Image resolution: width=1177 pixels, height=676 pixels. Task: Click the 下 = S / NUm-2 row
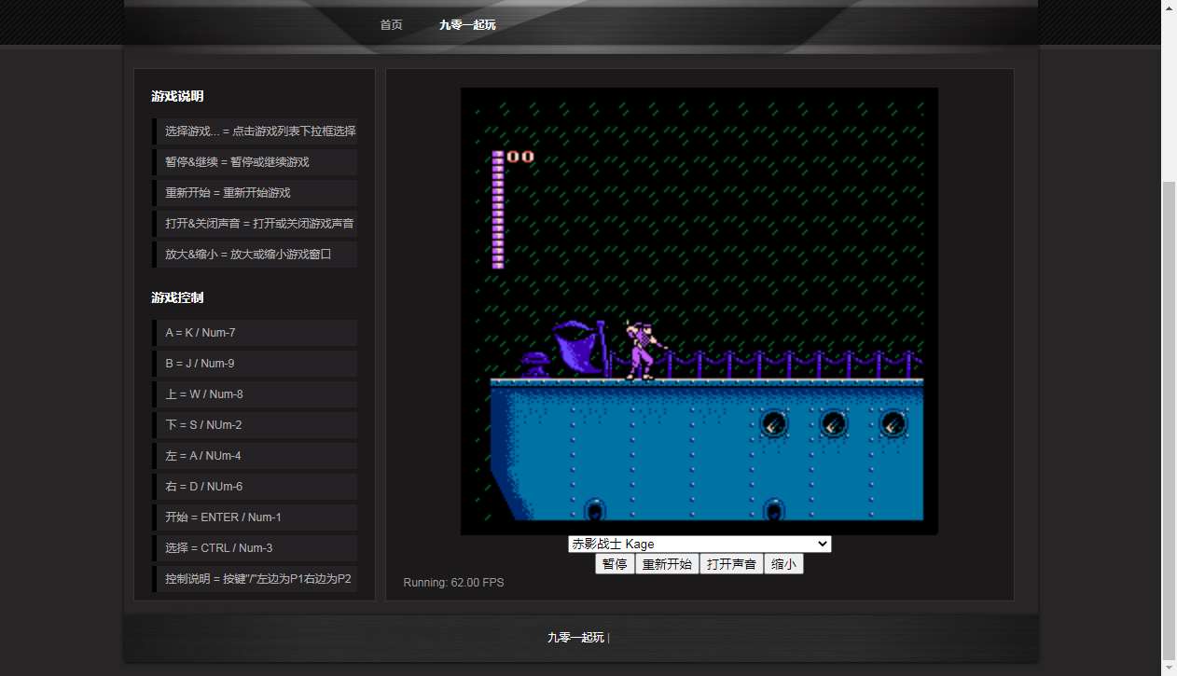pyautogui.click(x=255, y=425)
